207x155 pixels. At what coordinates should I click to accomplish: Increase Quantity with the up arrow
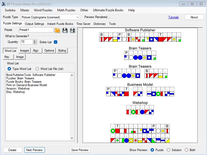tap(35, 41)
